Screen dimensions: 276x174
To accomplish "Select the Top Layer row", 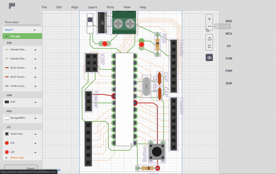I will click(23, 36).
